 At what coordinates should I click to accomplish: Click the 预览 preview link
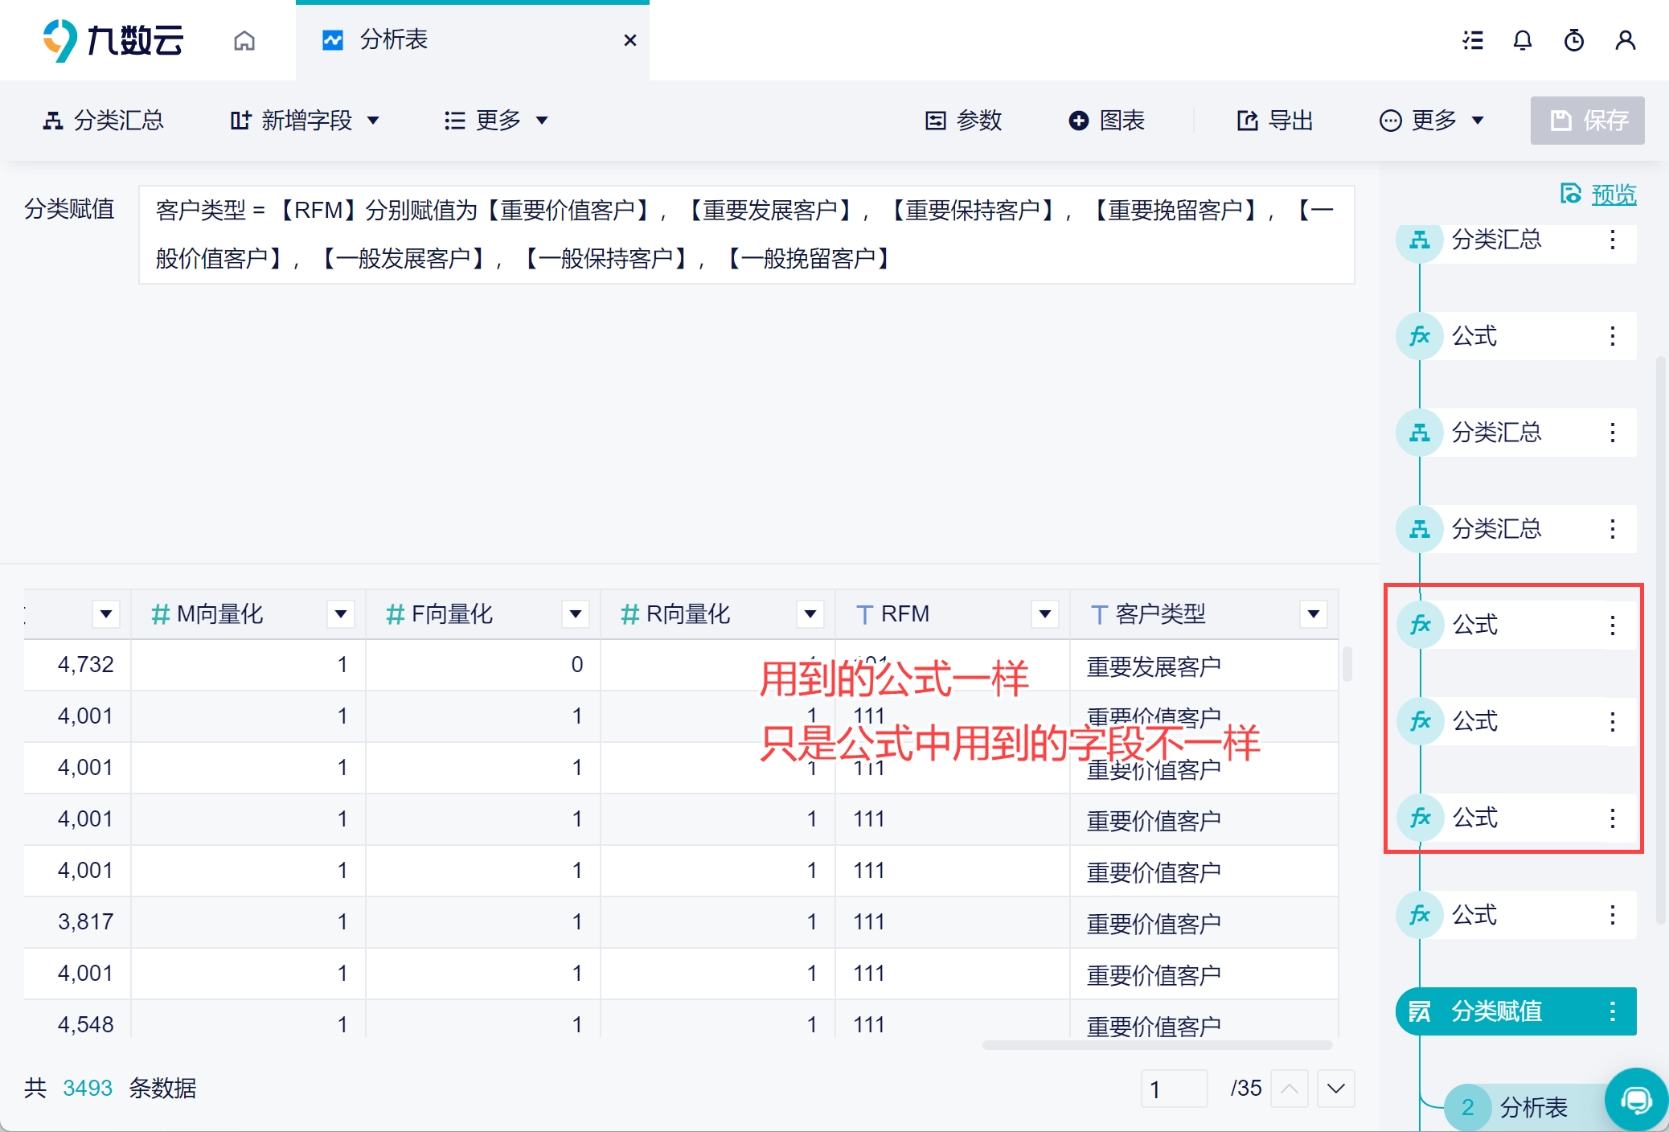coord(1613,195)
